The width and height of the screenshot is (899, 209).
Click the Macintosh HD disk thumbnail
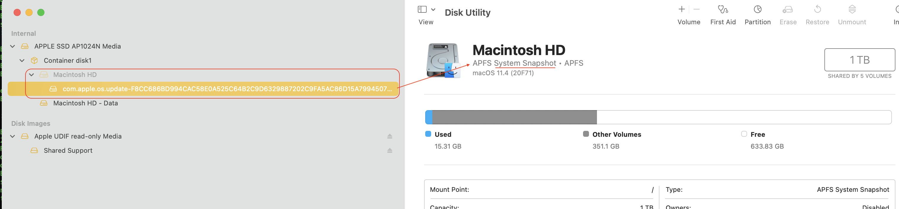click(x=443, y=60)
